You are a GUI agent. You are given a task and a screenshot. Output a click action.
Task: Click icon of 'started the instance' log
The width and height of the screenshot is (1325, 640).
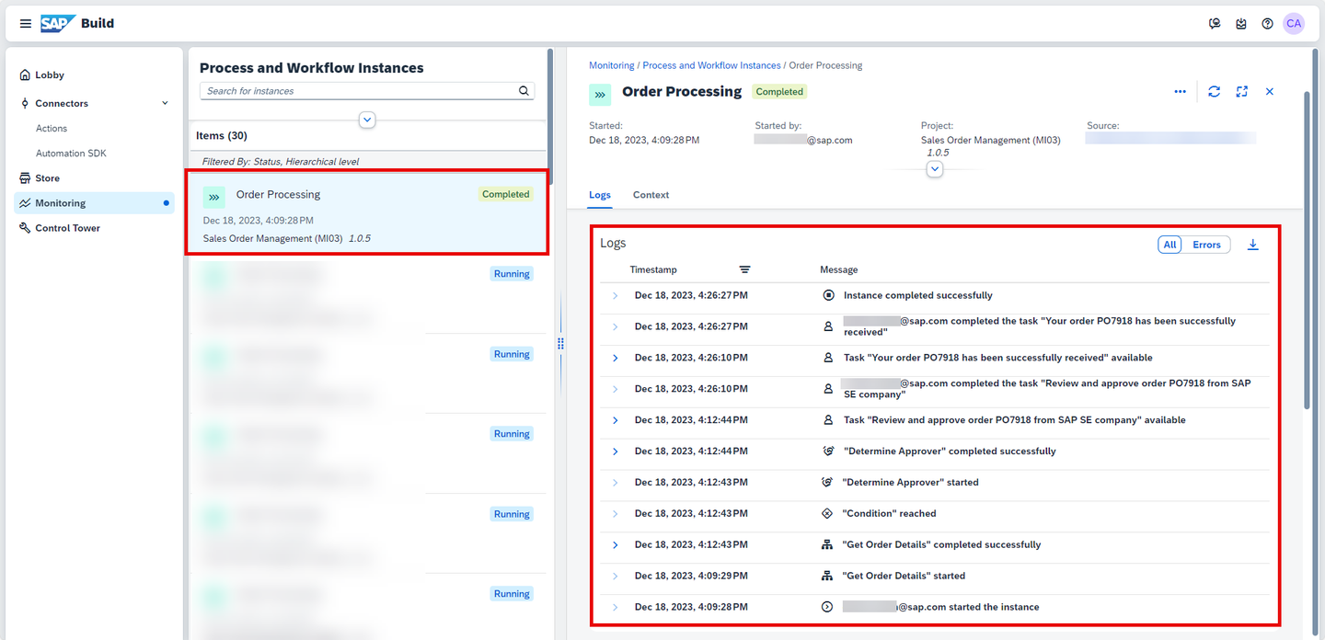(x=826, y=607)
